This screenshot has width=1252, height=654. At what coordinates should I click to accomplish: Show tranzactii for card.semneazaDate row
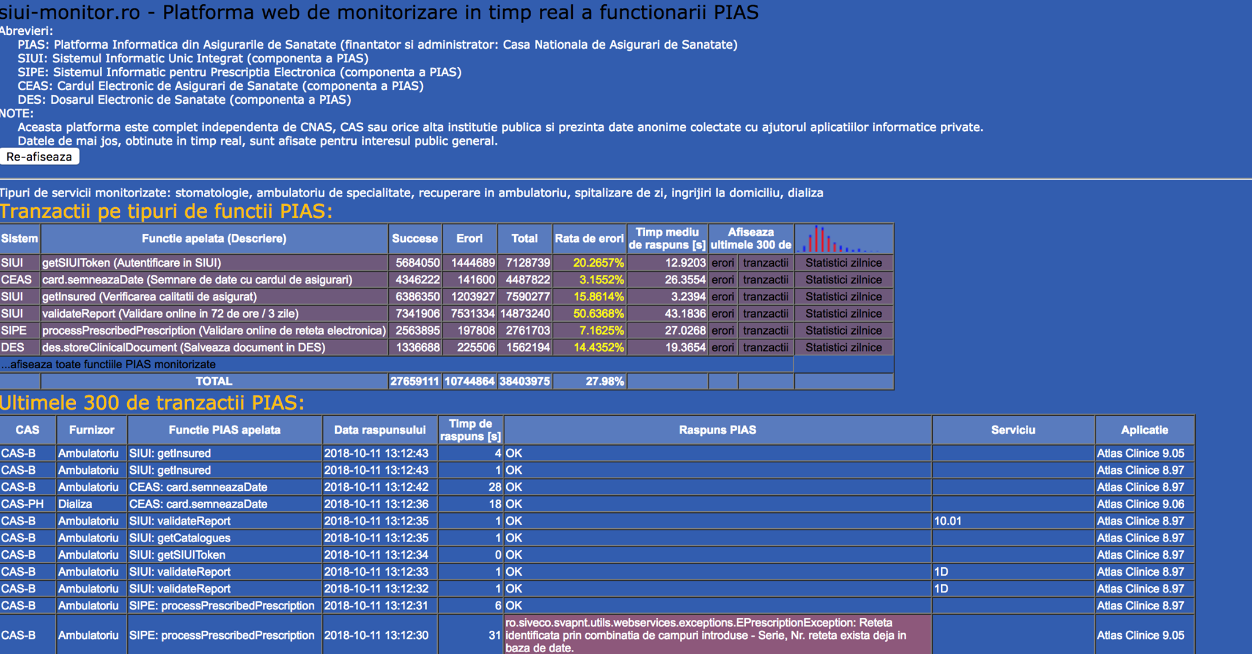(x=765, y=280)
